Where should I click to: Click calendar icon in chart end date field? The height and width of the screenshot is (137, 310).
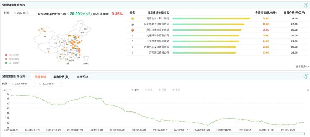click(40, 84)
